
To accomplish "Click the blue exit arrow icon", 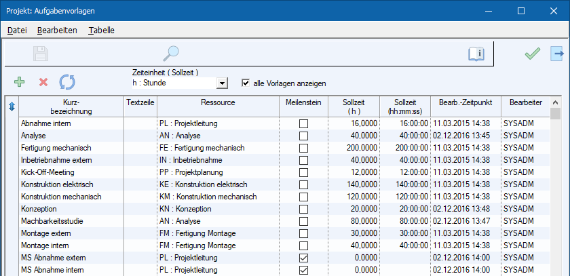I will pyautogui.click(x=557, y=54).
